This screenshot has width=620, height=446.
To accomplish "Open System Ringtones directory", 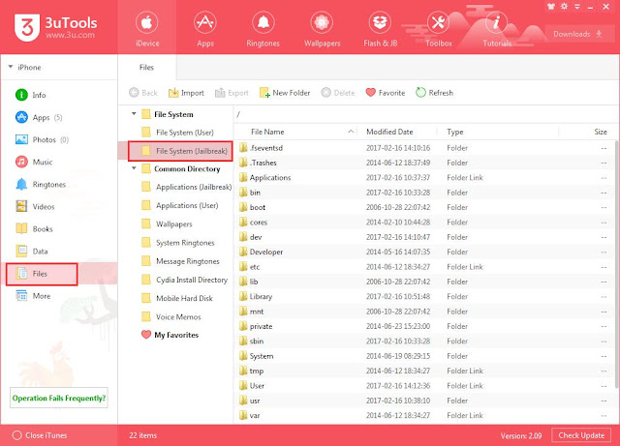I will coord(178,243).
